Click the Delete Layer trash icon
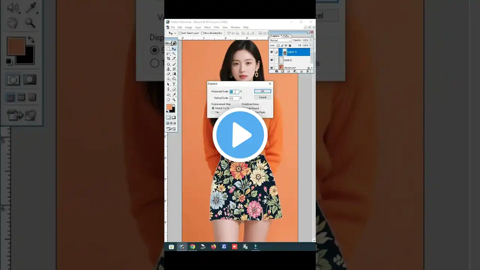The height and width of the screenshot is (270, 480). point(307,72)
